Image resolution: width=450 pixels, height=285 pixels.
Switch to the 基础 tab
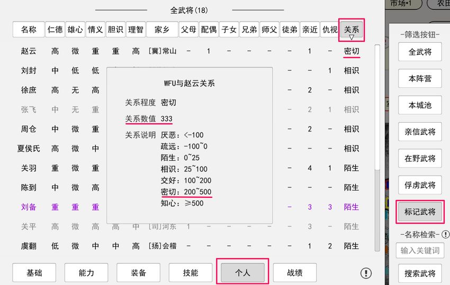34,273
